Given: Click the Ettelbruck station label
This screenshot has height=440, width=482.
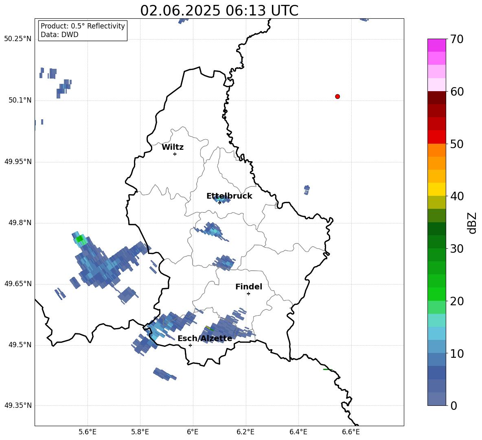Looking at the screenshot, I should click(229, 196).
